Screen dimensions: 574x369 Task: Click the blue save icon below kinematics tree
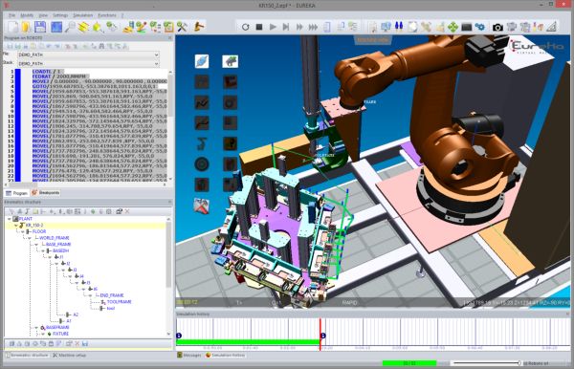pyautogui.click(x=85, y=343)
